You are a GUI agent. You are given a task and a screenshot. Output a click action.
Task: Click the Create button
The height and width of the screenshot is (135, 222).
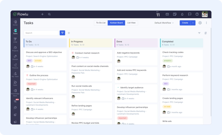pyautogui.click(x=185, y=23)
